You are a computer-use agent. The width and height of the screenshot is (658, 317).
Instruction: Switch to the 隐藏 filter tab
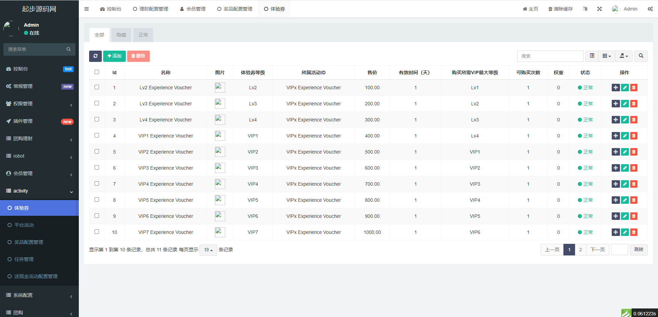pos(121,35)
